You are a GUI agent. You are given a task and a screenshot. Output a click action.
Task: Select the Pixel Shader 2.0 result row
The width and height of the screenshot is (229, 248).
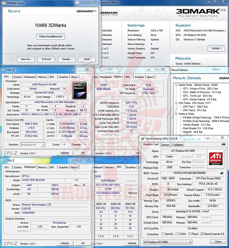click(198, 128)
